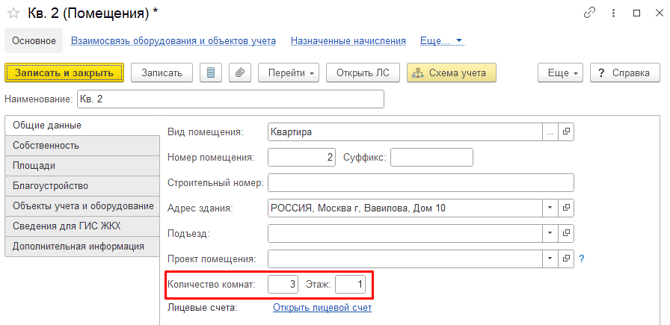Open the Назначенные начисления link

coord(348,41)
